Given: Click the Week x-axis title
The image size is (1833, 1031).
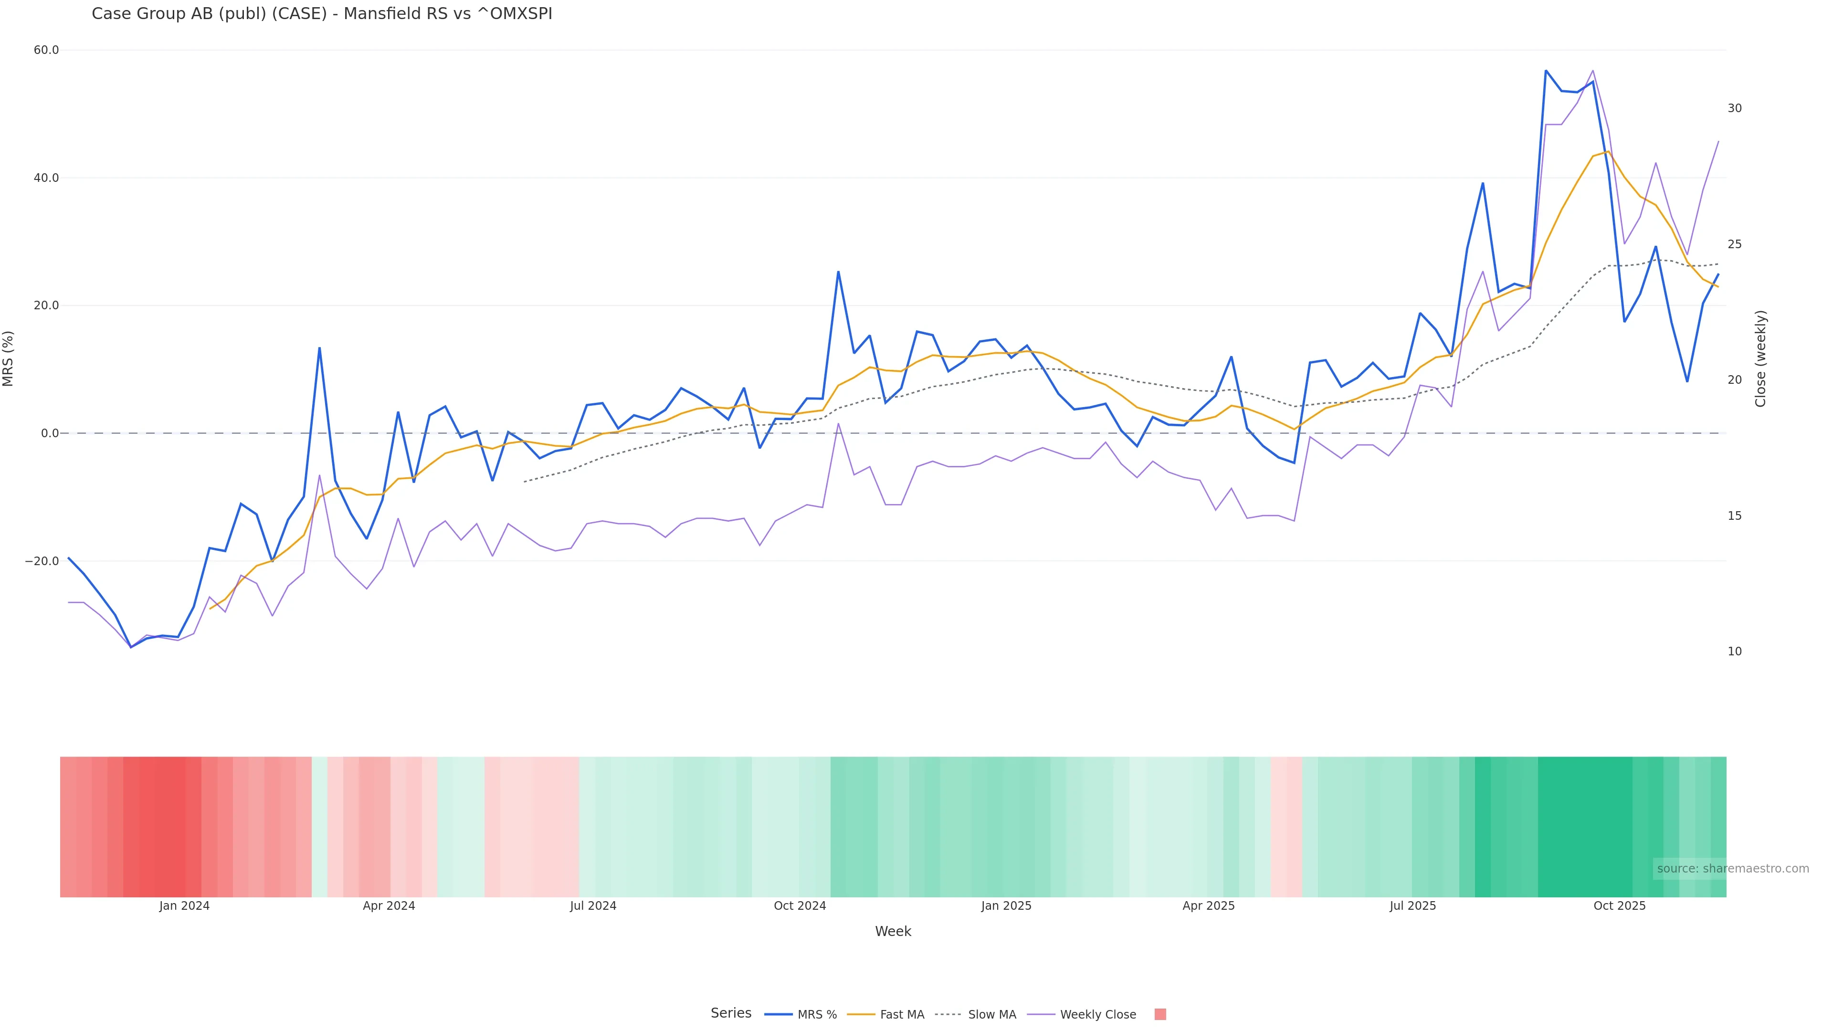Looking at the screenshot, I should pyautogui.click(x=892, y=931).
